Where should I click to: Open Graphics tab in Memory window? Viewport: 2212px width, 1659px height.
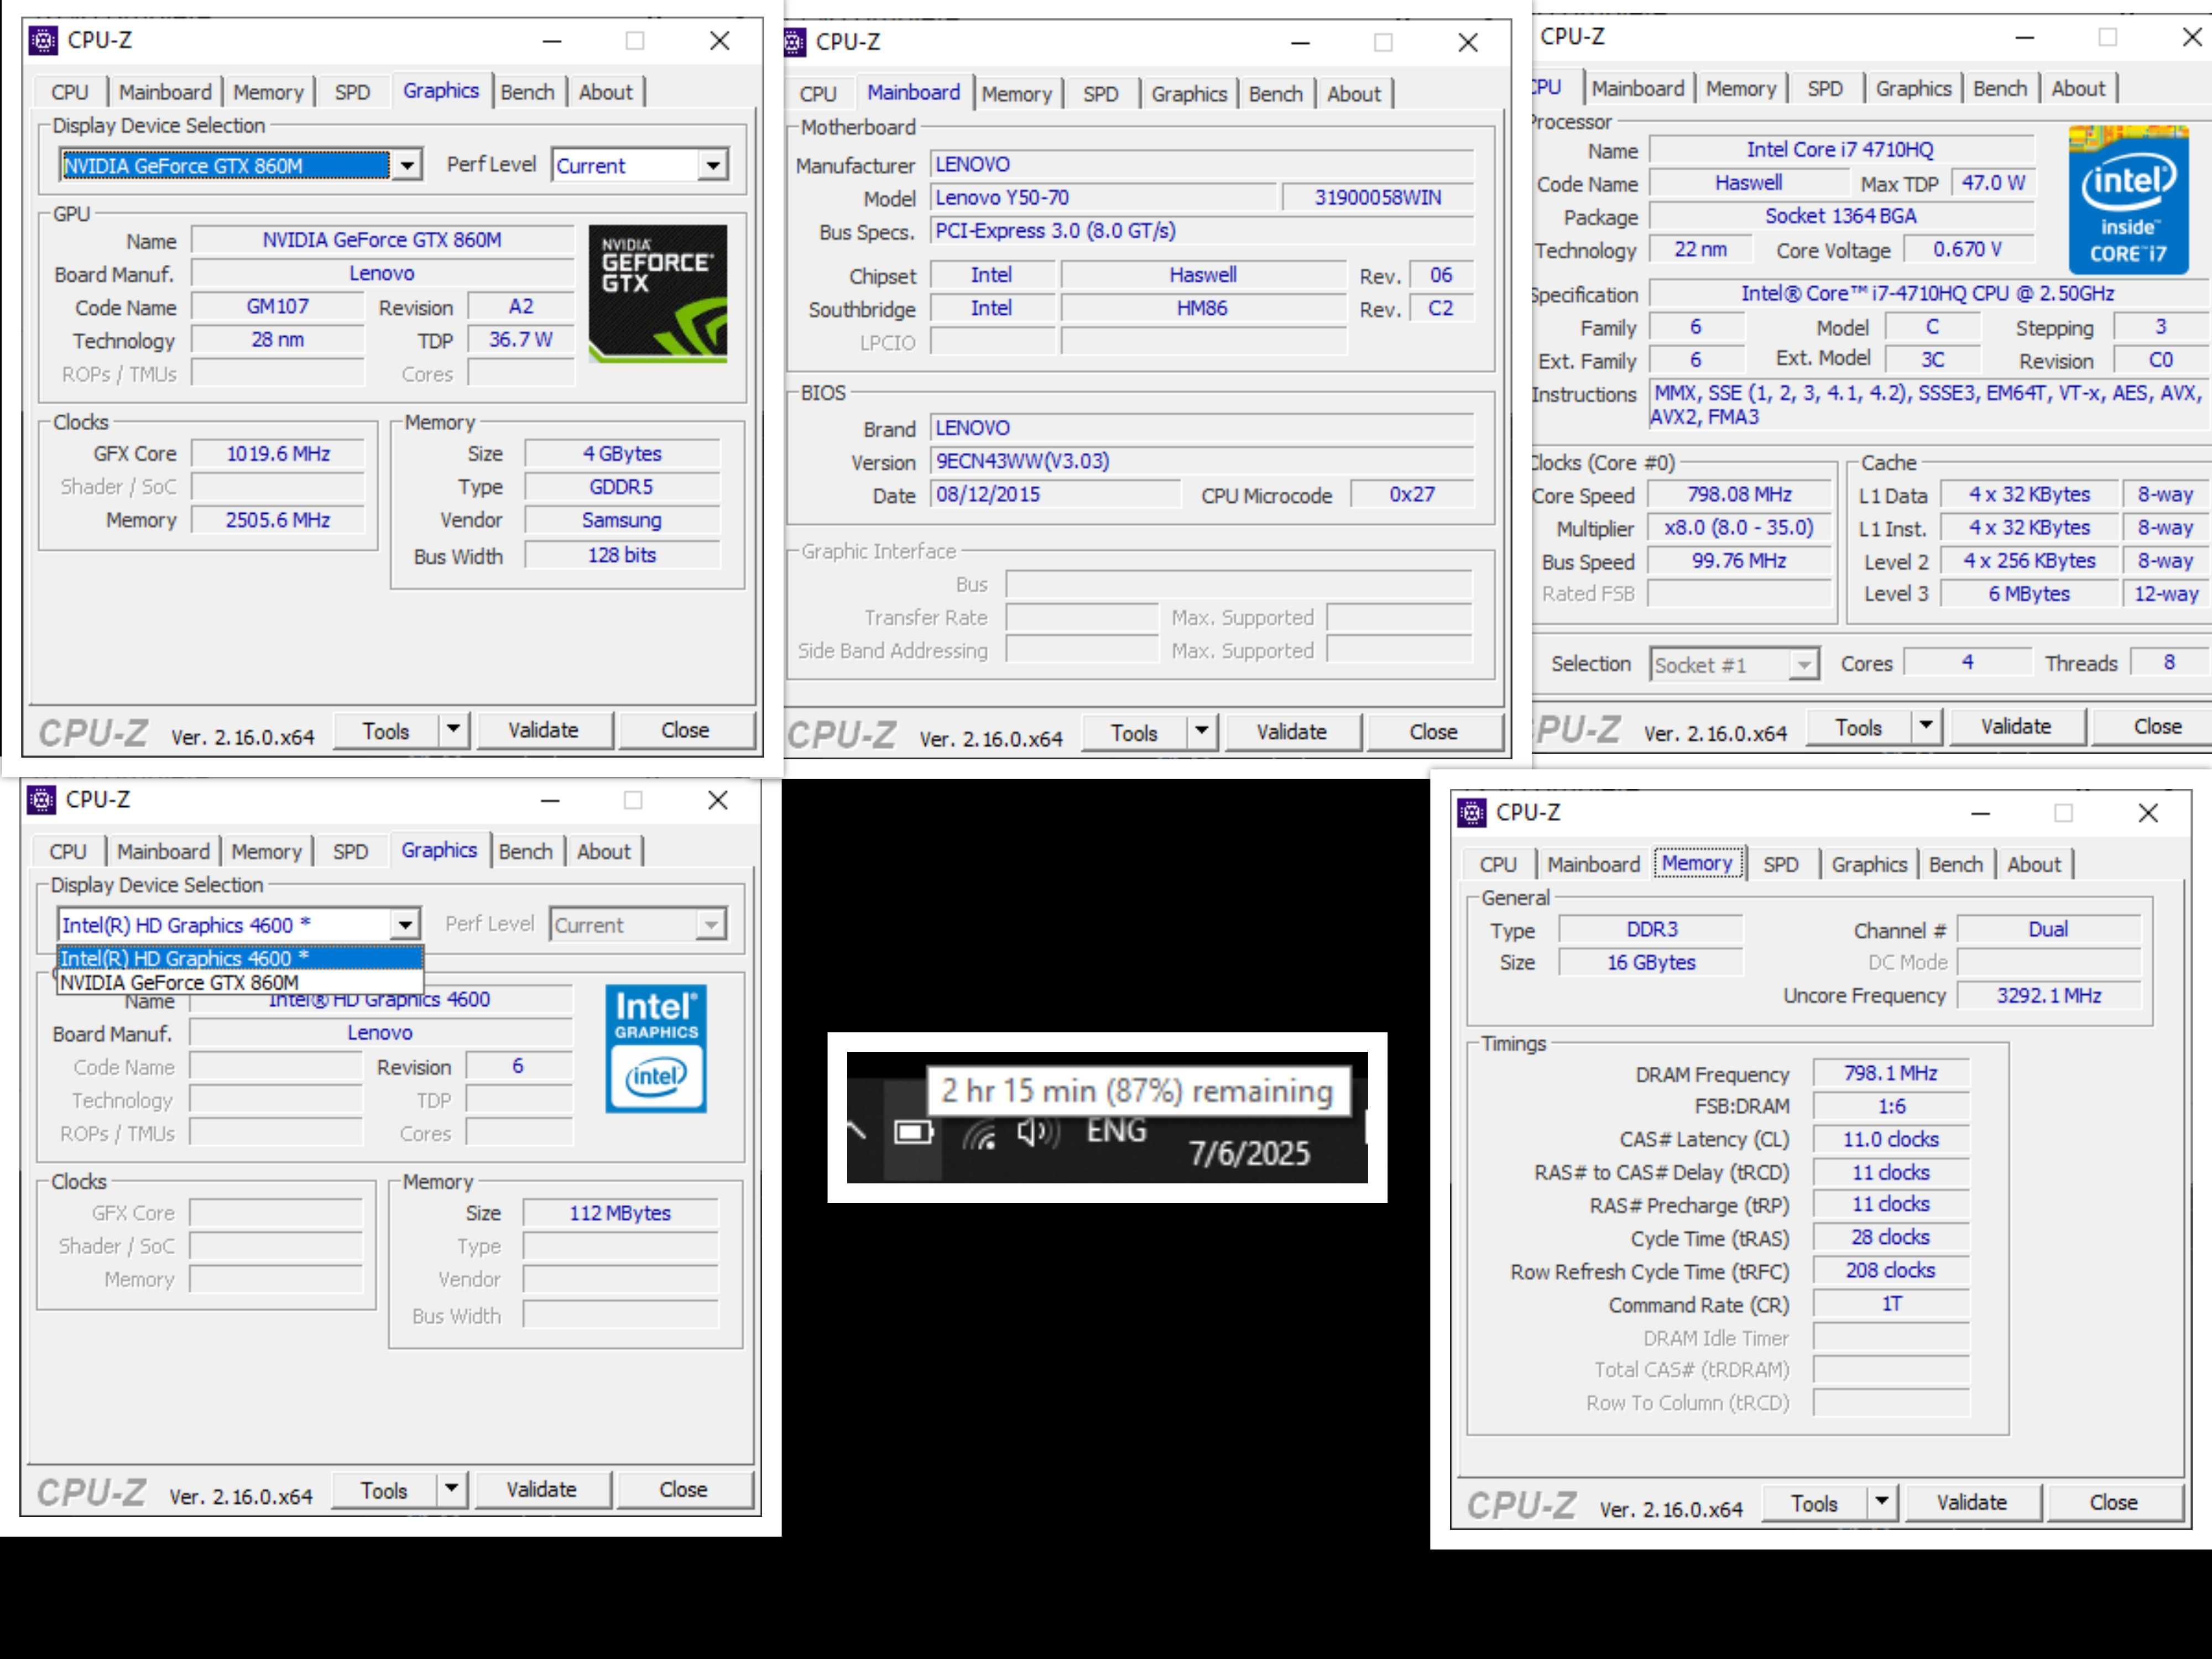[x=1868, y=864]
